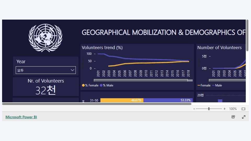Click the 20천 axis label

(201, 95)
